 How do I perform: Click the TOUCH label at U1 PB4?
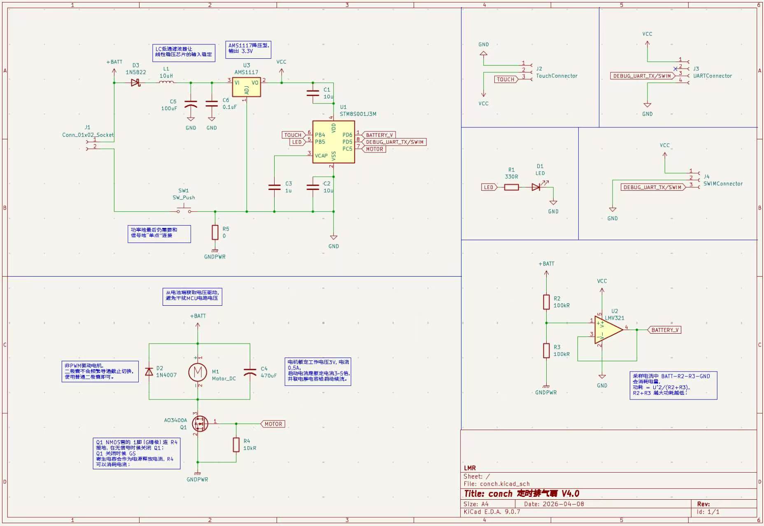[294, 135]
